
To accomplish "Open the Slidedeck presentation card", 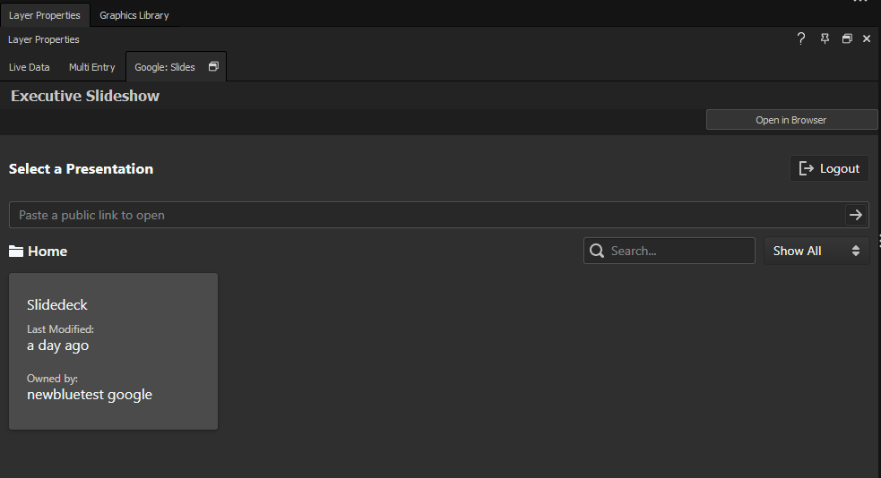I will pyautogui.click(x=113, y=351).
